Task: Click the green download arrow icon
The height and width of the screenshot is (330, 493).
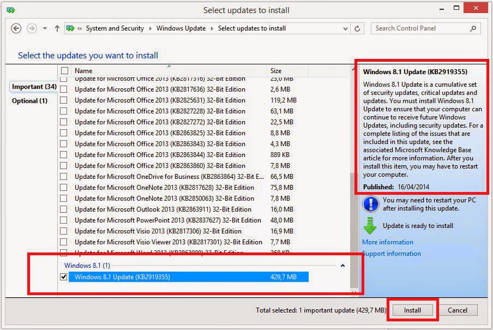Action: [370, 225]
